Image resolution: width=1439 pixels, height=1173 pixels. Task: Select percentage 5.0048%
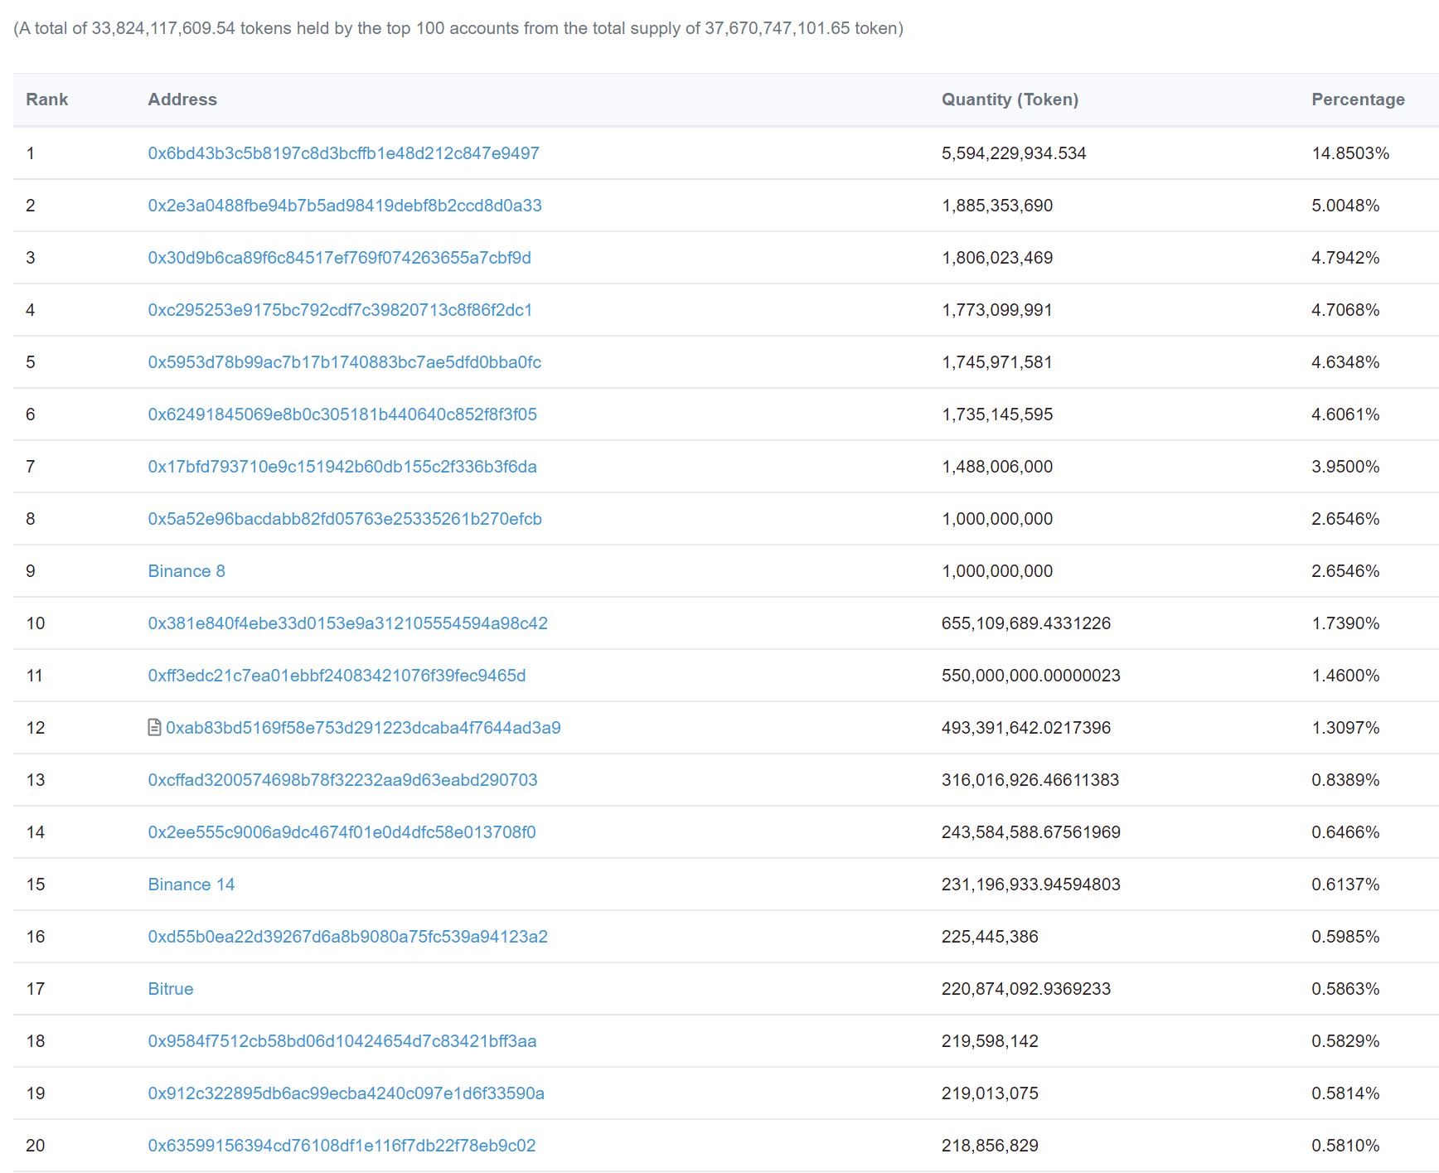1345,206
